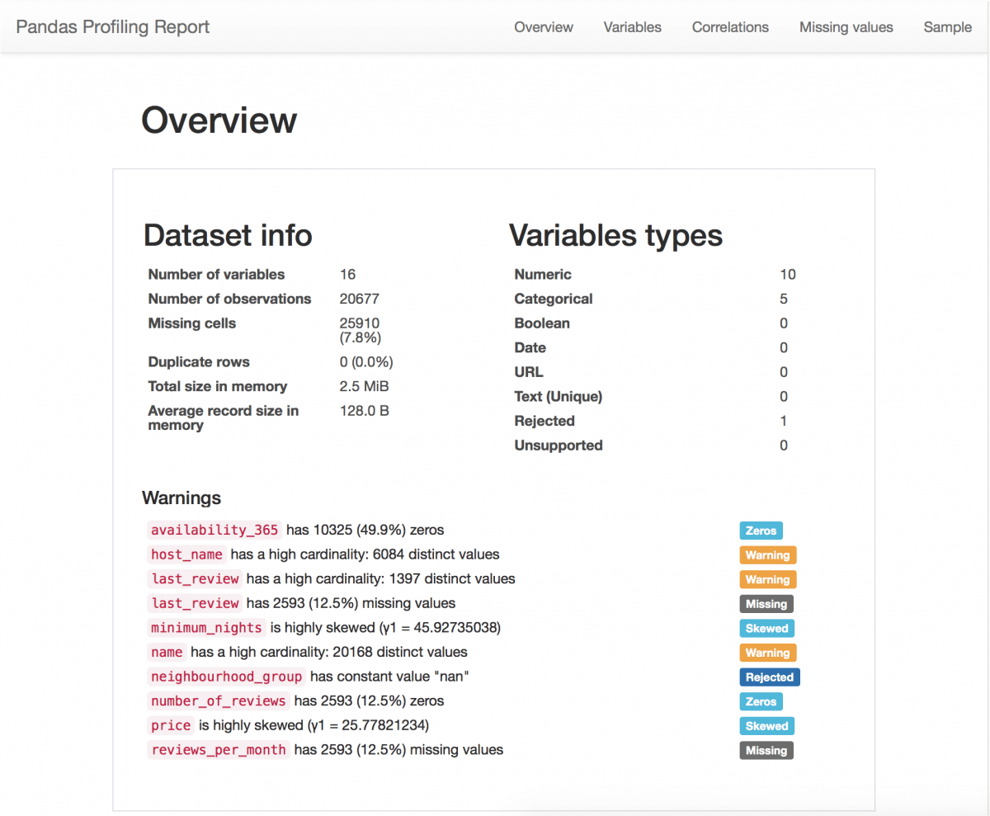Click the Warning badge for last_review cardinality
The image size is (990, 816).
767,579
